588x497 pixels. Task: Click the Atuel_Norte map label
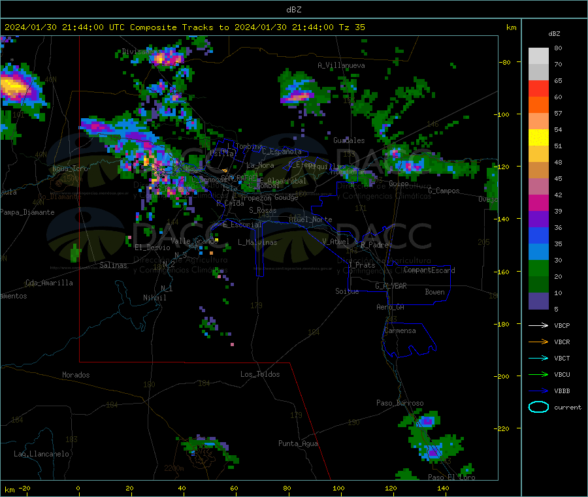(310, 219)
